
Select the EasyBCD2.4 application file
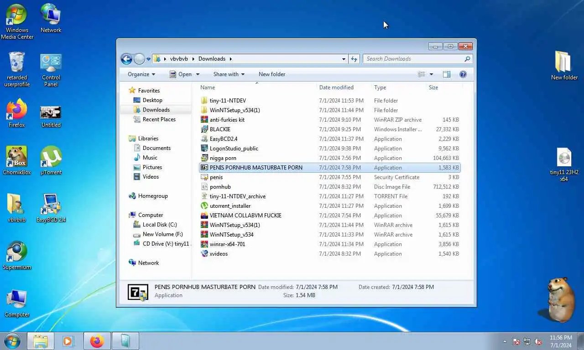coord(224,139)
